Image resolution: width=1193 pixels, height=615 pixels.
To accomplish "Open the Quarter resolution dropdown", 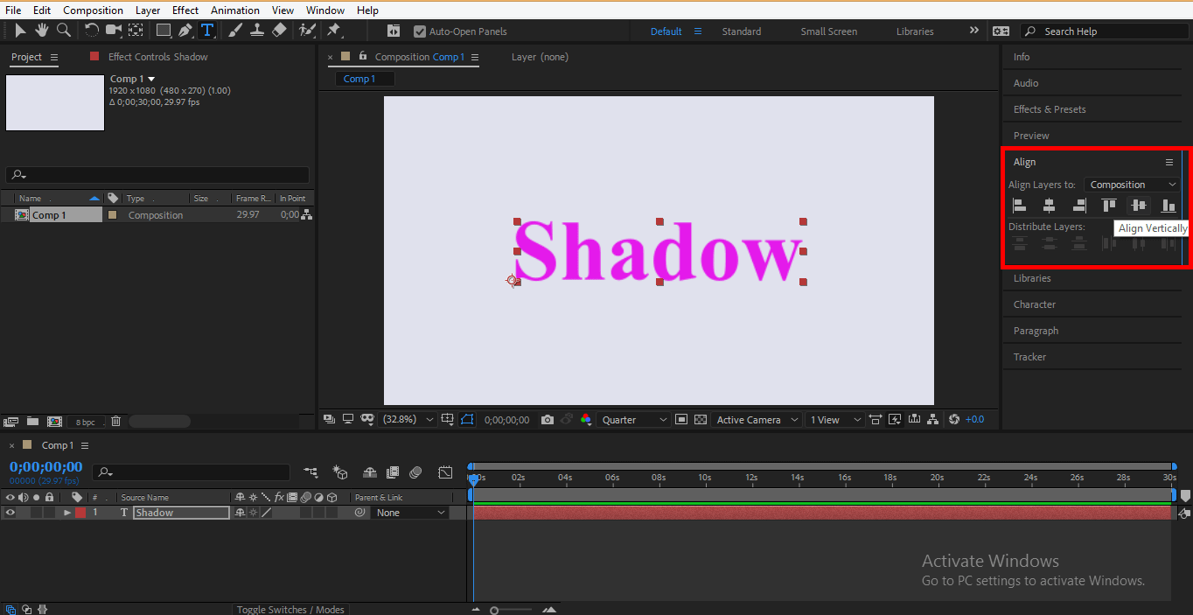I will coord(634,420).
